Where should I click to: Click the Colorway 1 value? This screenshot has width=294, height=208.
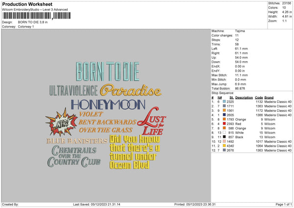click(x=26, y=26)
